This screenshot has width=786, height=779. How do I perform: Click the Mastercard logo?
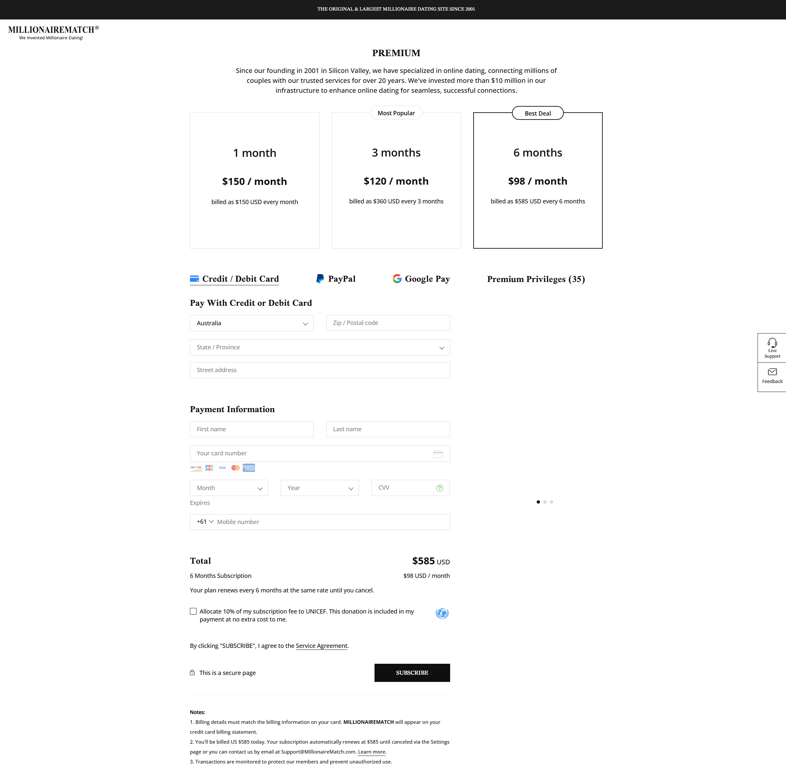235,467
